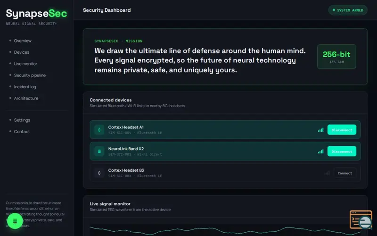Open the orange console inspector widget
The image size is (377, 236).
[361, 219]
